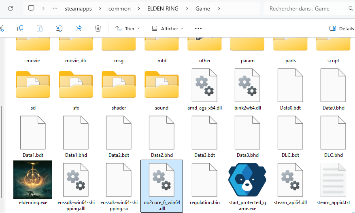
Task: Toggle the Détails pane button
Action: coord(341,28)
